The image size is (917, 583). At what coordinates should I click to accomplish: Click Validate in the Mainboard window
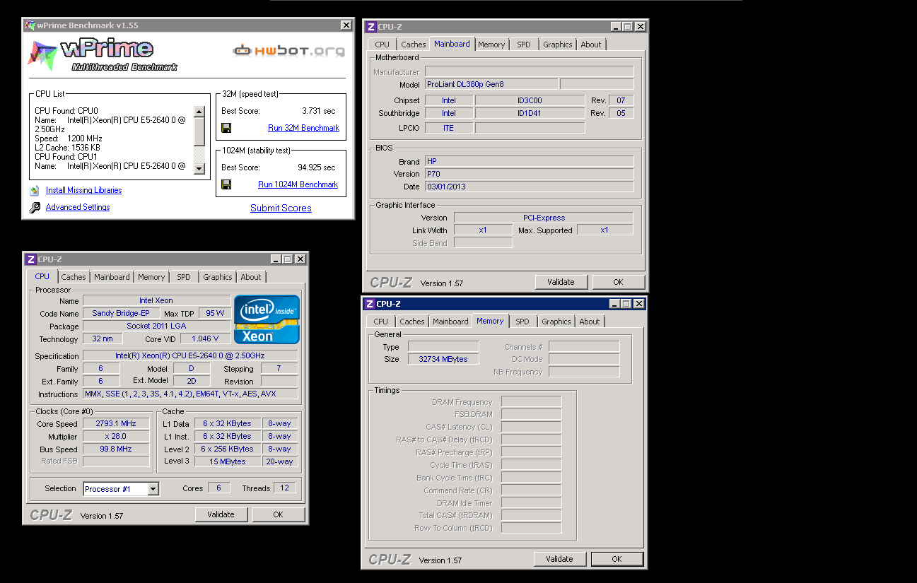point(561,282)
